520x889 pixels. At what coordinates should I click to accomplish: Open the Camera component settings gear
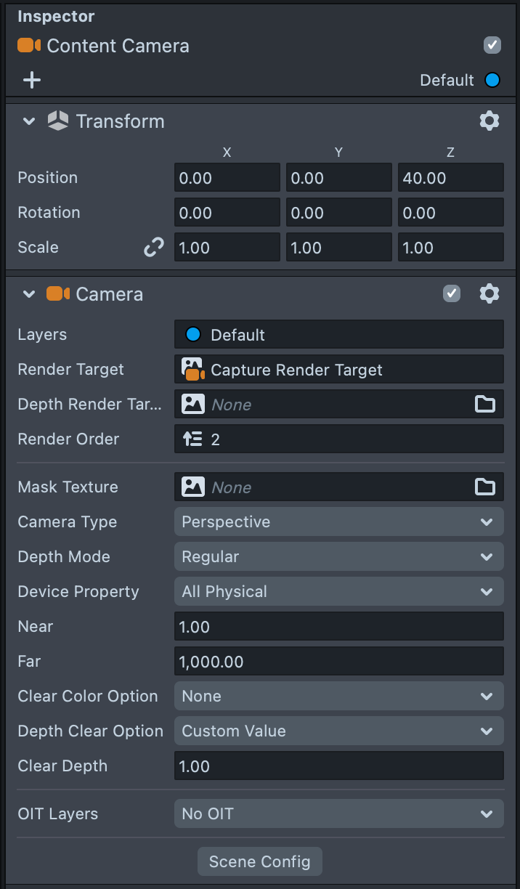point(489,293)
